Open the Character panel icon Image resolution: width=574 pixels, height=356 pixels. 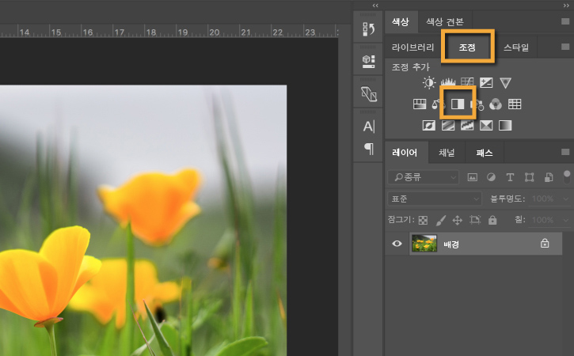[x=369, y=127]
